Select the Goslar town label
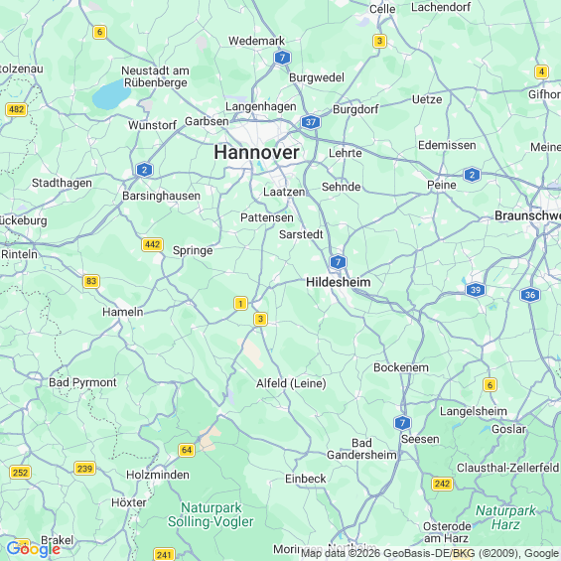The width and height of the screenshot is (561, 561). point(508,429)
